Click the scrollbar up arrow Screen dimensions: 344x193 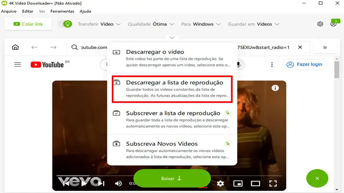(337, 59)
